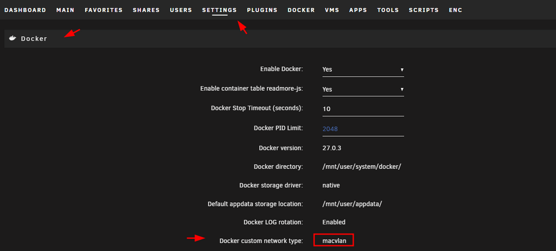Image resolution: width=556 pixels, height=251 pixels.
Task: Click the Docker PID Limit field
Action: coord(363,129)
